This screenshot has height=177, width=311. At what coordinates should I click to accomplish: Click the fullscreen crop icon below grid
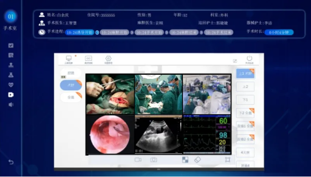point(227,160)
